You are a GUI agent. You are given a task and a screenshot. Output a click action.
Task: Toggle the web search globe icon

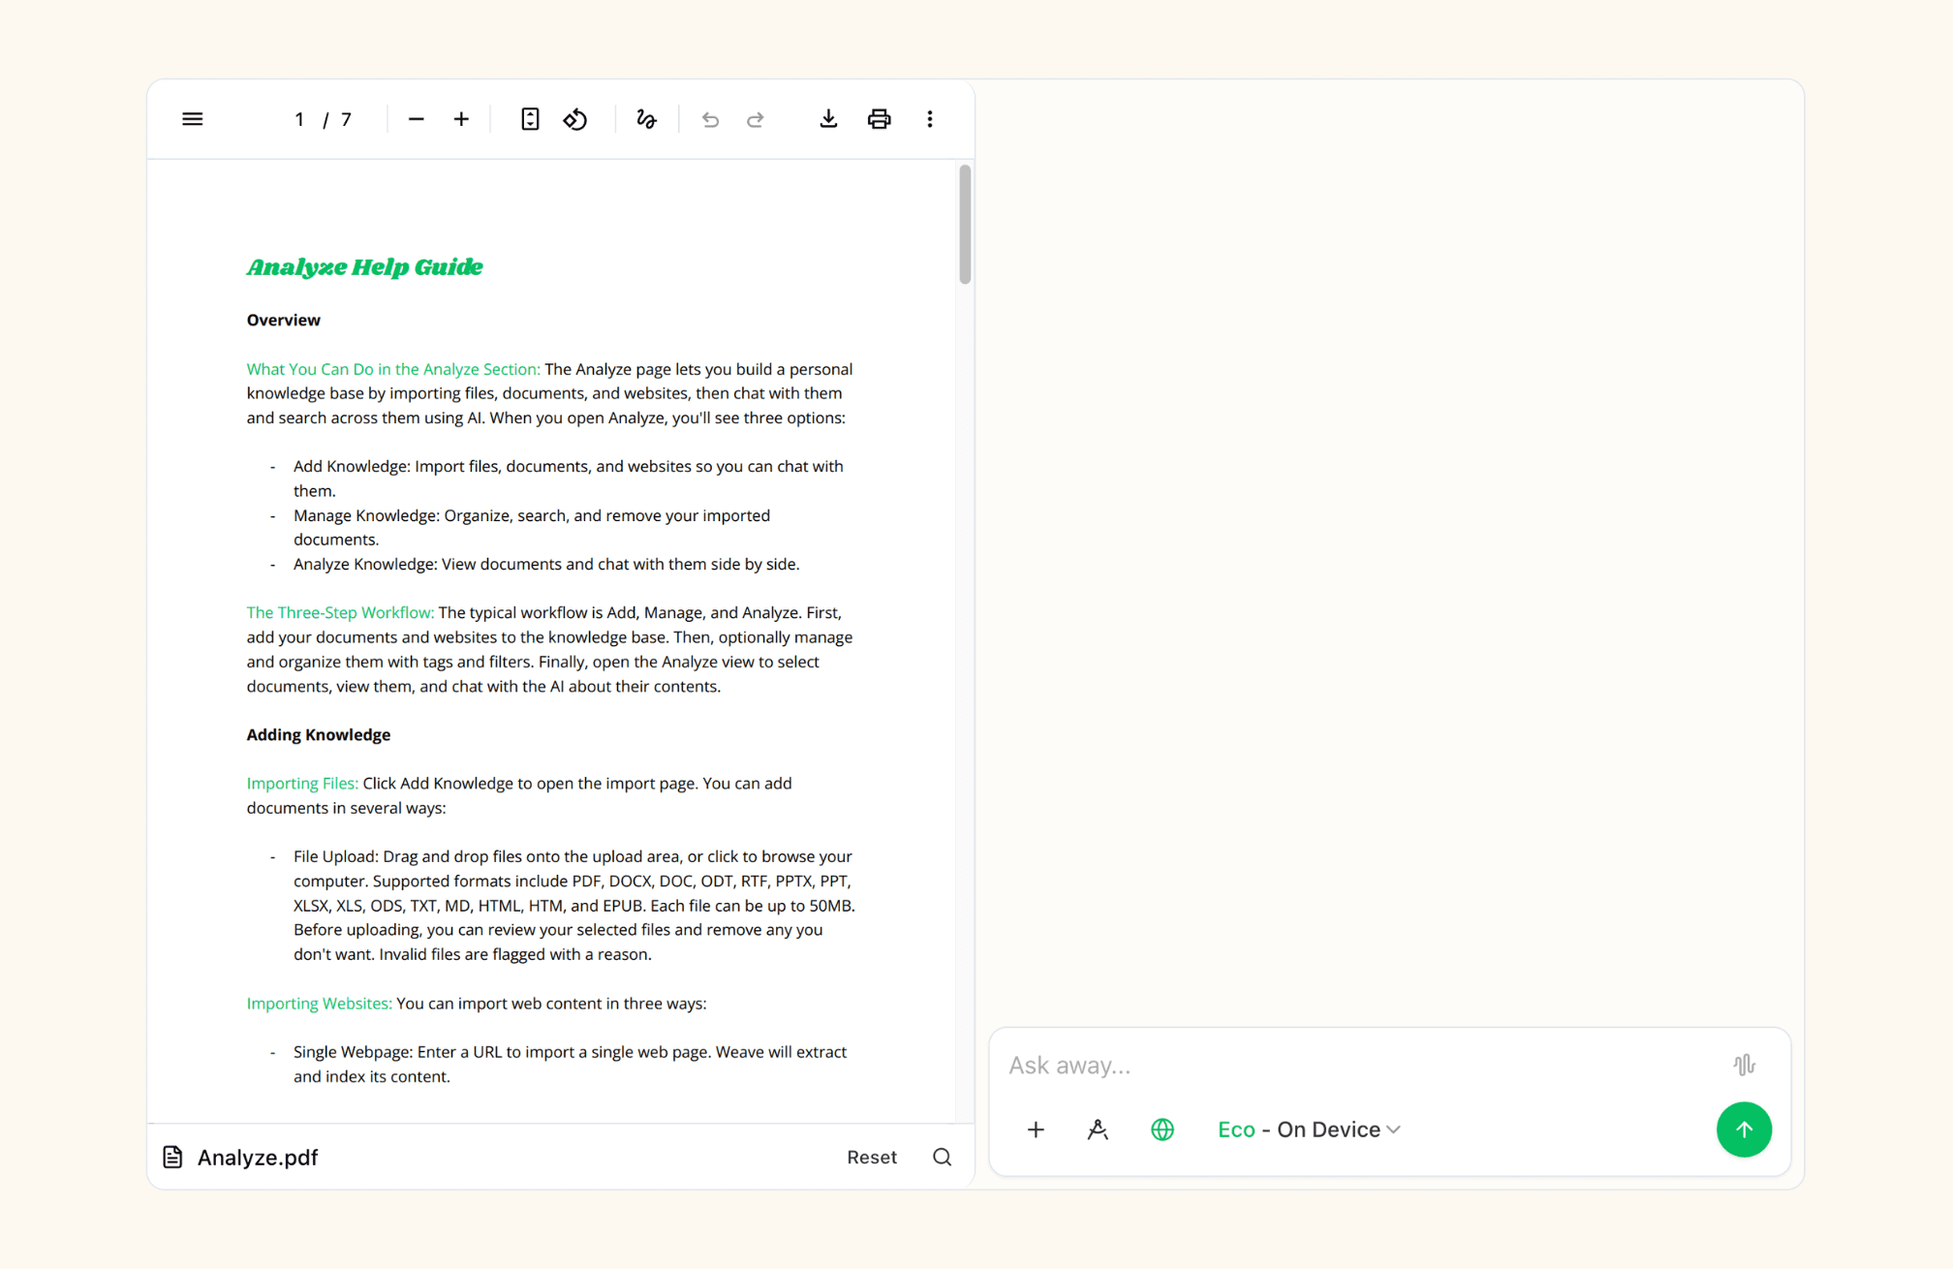pos(1162,1130)
